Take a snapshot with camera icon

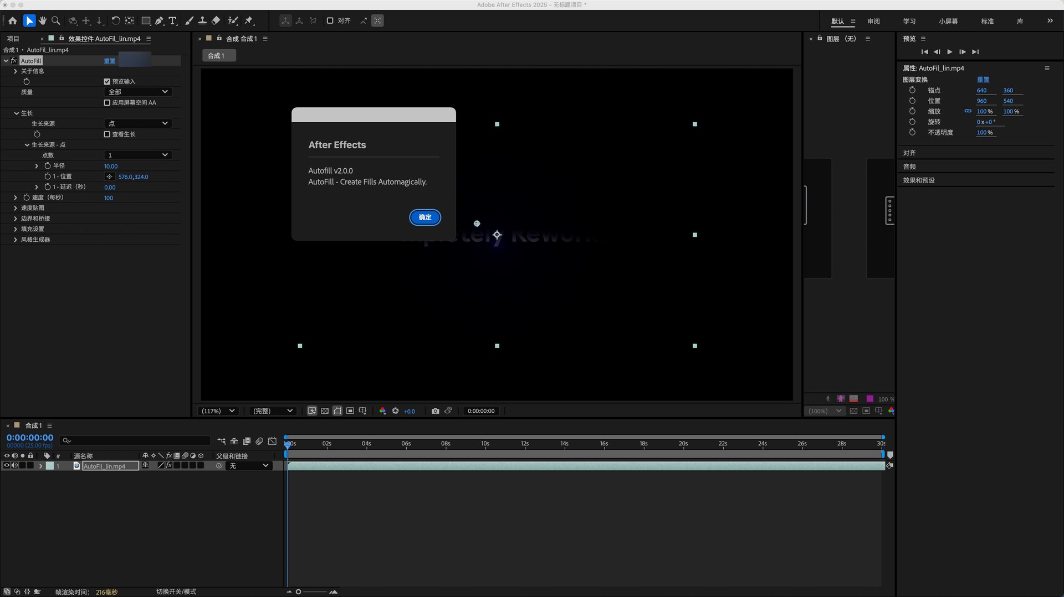(435, 411)
